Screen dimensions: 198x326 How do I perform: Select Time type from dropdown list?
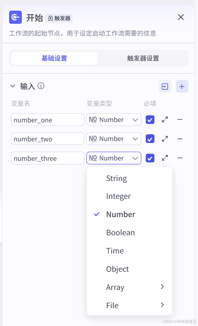[x=129, y=251]
